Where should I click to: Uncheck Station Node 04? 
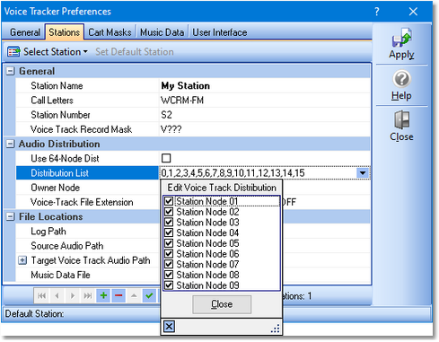(169, 232)
